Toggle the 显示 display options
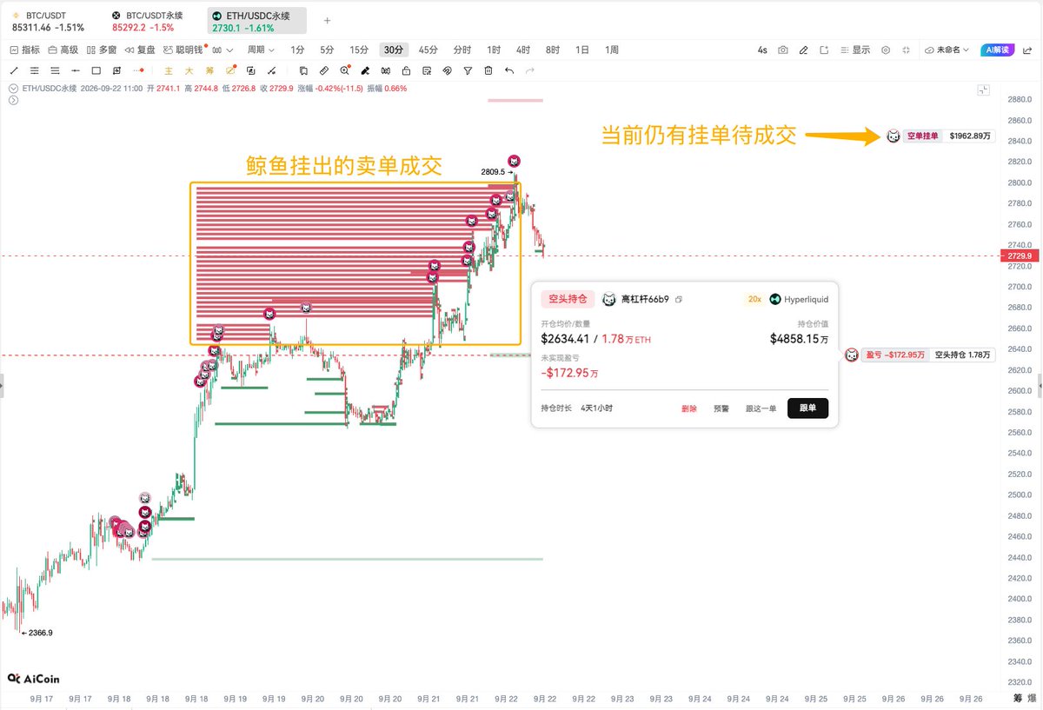Viewport: 1043px width, 710px height. coord(855,50)
